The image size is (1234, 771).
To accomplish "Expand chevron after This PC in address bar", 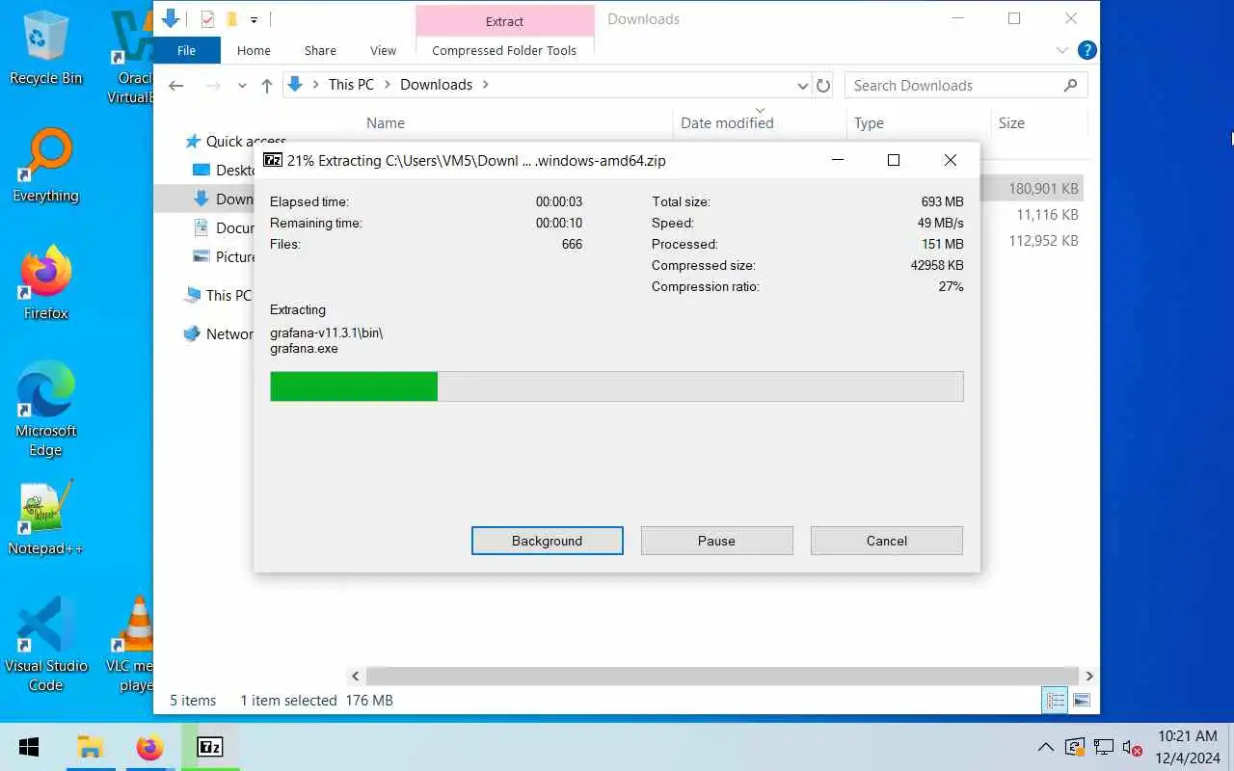I will tap(388, 85).
